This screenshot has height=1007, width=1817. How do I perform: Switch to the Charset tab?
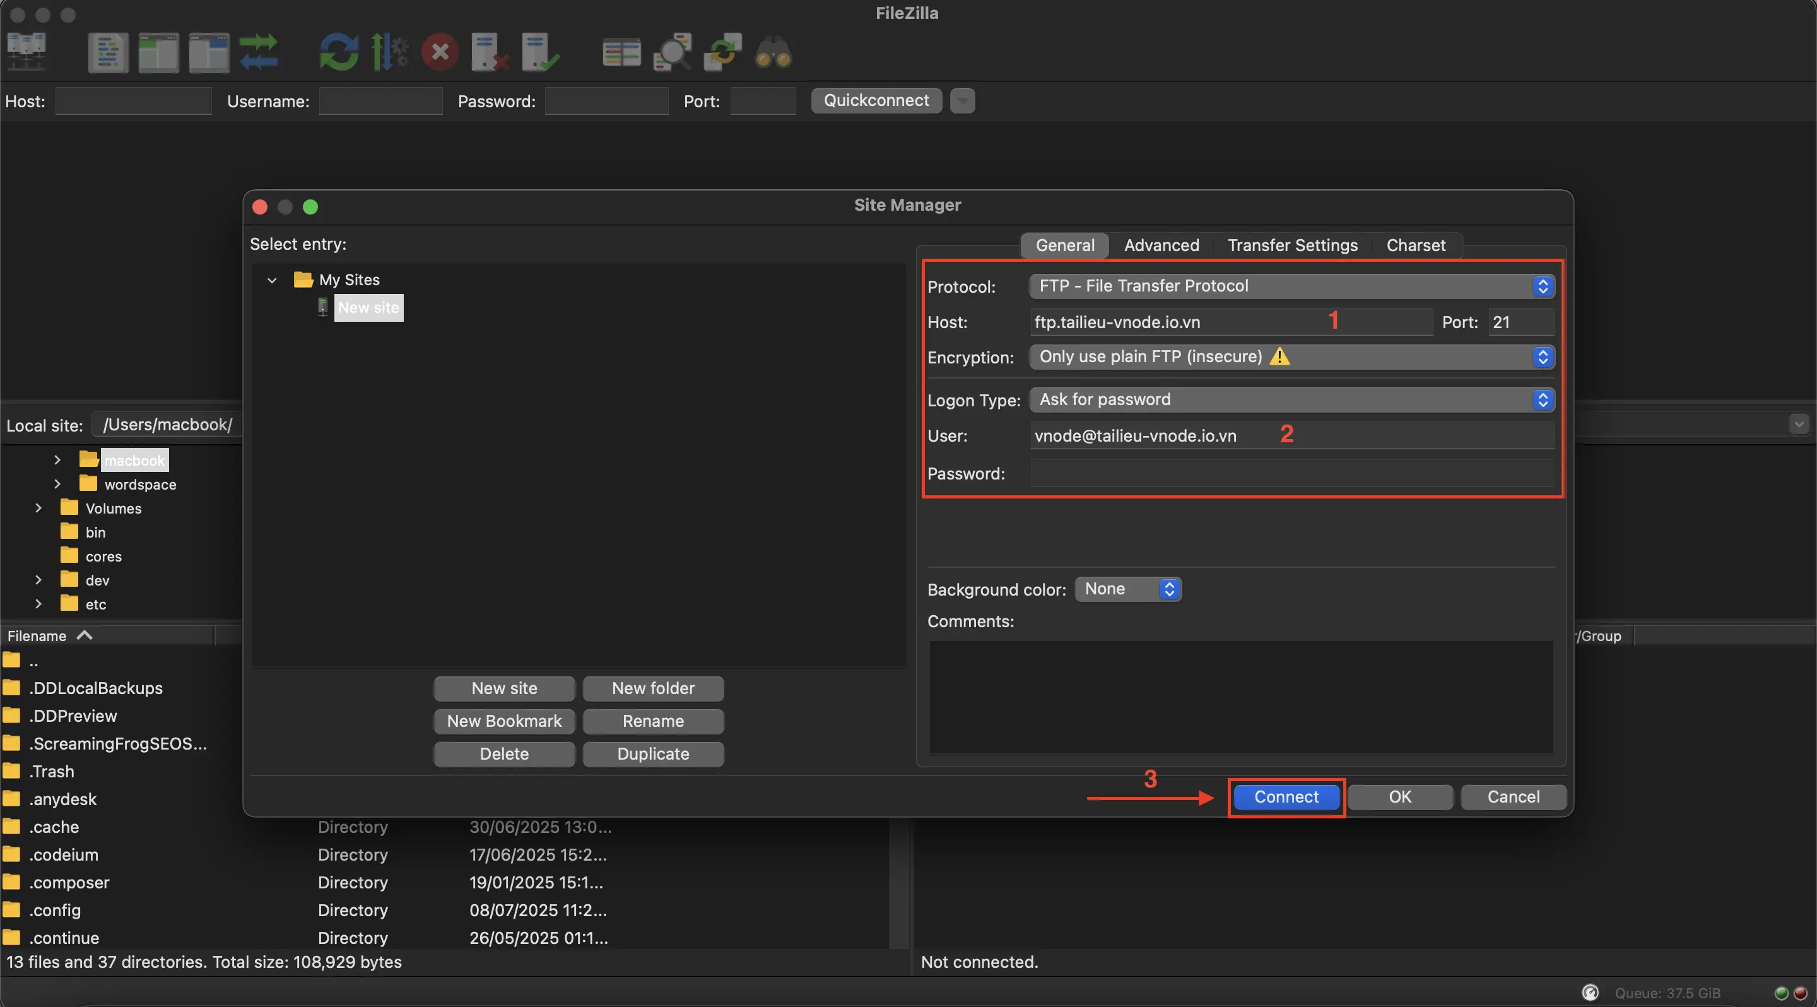click(1416, 245)
